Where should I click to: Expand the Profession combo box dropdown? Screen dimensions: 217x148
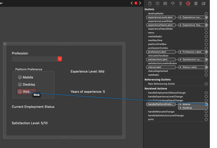coord(60,59)
